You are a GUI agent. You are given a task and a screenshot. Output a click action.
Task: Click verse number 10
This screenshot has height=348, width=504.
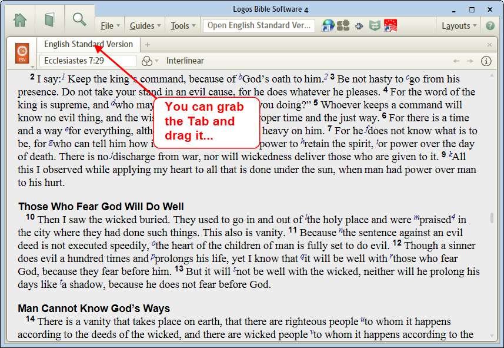coord(30,217)
